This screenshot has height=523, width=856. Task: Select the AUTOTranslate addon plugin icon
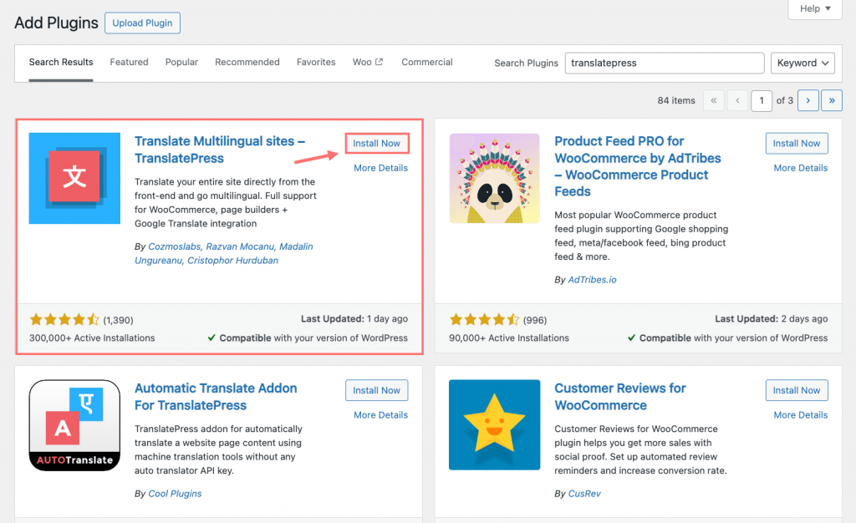[x=74, y=425]
